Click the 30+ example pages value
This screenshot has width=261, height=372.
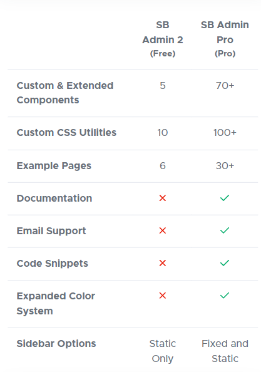(225, 165)
